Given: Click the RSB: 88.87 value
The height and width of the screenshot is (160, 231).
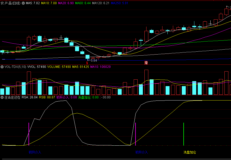Looking at the screenshot, I should [47, 97].
